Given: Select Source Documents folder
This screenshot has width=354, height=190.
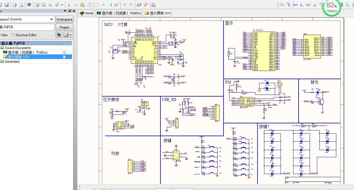Looking at the screenshot, I should (x=18, y=48).
